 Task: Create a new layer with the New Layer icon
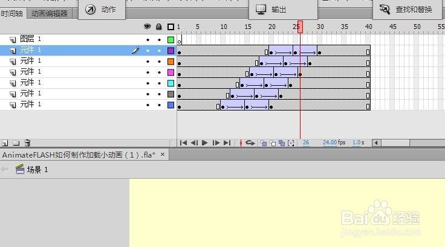coord(5,143)
